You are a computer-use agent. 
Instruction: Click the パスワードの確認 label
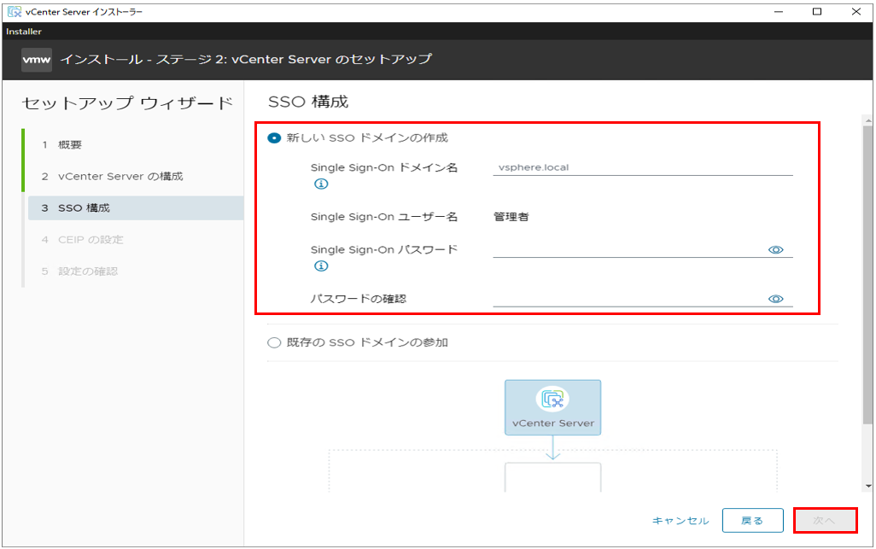tap(359, 299)
